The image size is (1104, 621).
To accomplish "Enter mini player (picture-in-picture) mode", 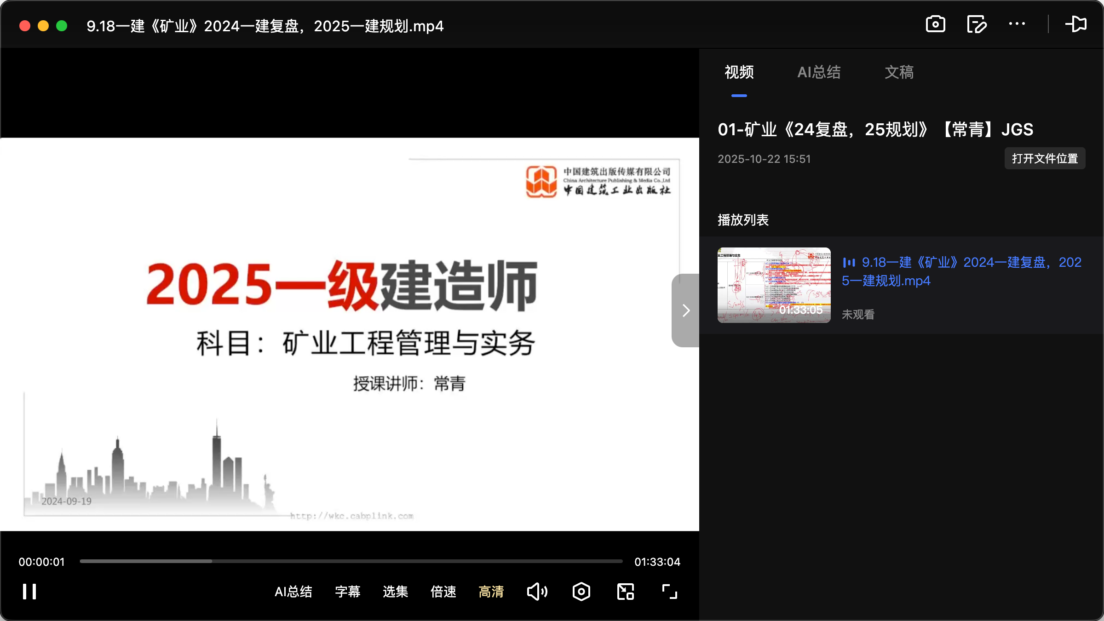I will [625, 592].
